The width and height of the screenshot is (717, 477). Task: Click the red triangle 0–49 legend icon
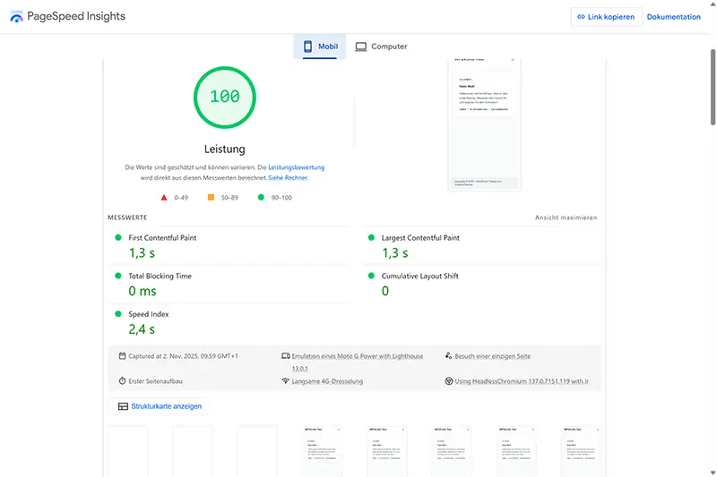click(164, 198)
